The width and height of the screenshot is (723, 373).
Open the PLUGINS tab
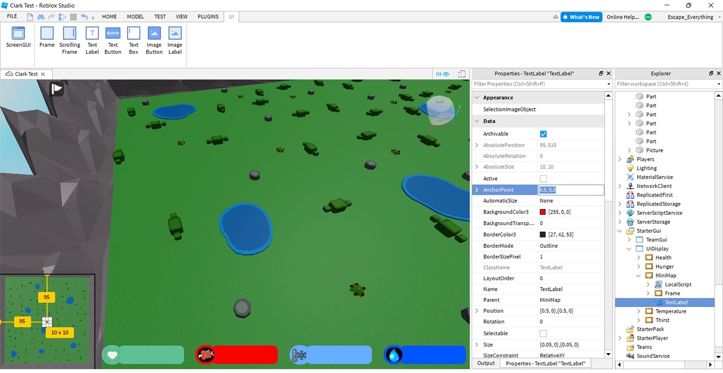208,16
